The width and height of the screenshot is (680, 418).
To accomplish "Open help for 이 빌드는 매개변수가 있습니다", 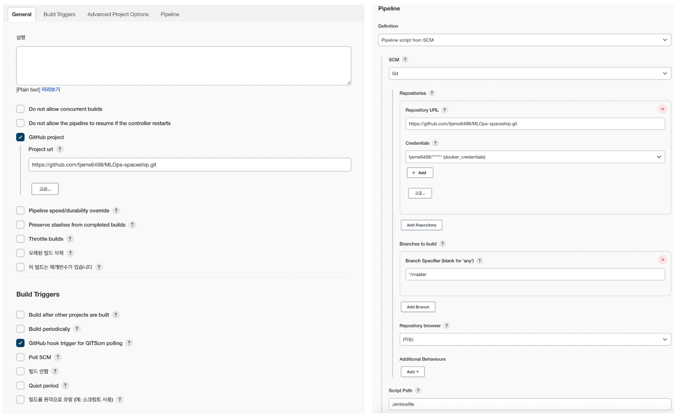I will 99,267.
